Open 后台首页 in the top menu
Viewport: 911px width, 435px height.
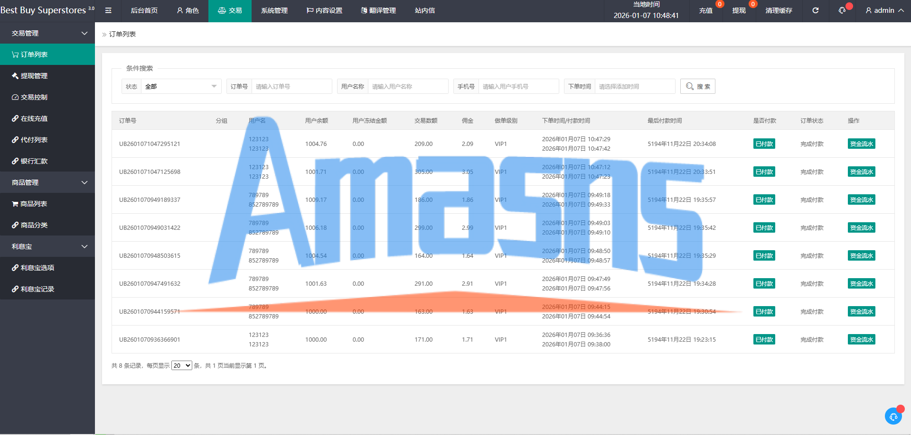pyautogui.click(x=144, y=10)
